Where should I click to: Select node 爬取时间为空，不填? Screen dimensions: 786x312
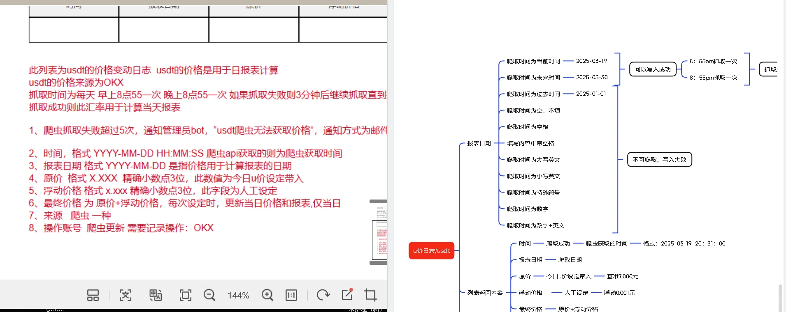[x=533, y=110]
